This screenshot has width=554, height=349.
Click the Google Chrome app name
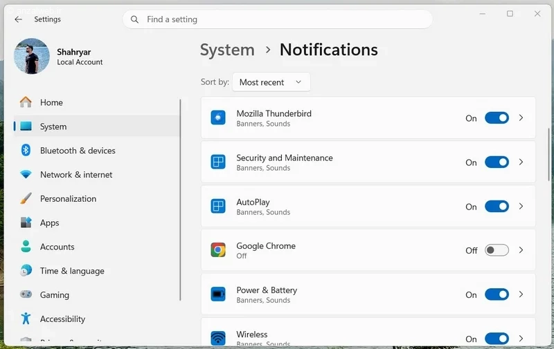point(266,246)
